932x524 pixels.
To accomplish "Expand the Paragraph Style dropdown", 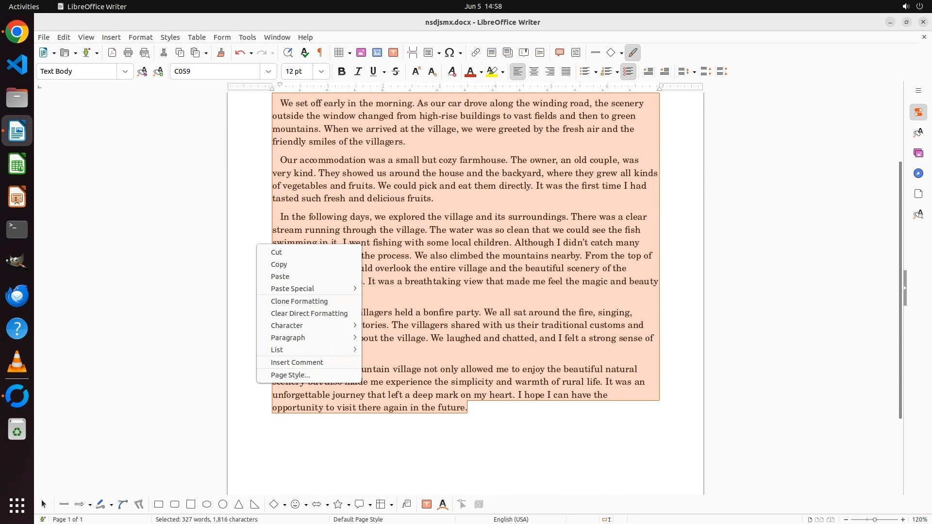I will (x=125, y=72).
